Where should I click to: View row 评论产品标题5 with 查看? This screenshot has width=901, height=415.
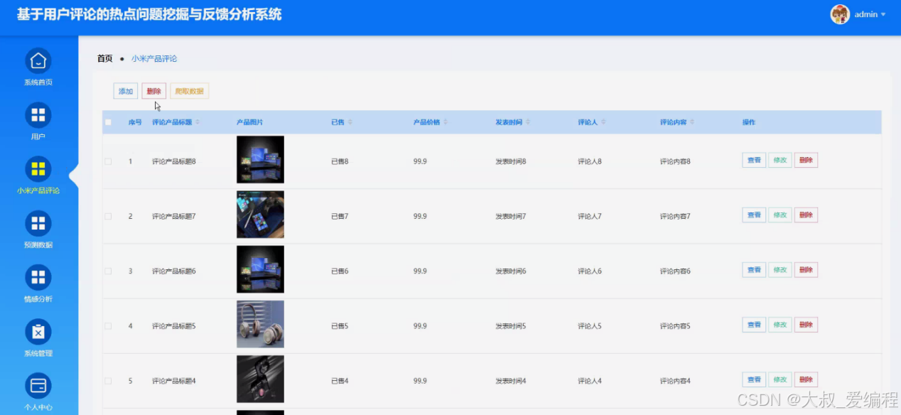click(x=754, y=325)
